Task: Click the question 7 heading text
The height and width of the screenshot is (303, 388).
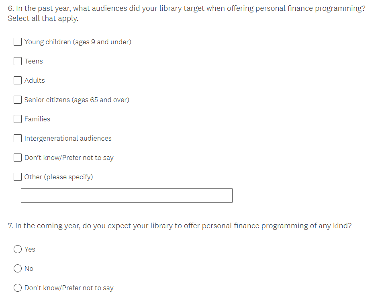Action: pos(180,226)
